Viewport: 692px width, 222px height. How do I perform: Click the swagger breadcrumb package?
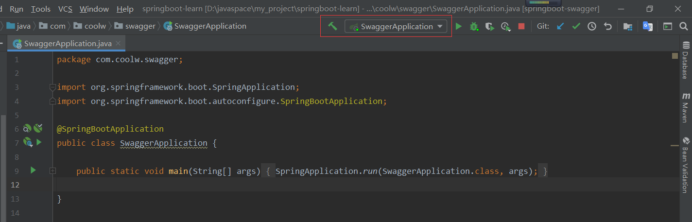135,26
